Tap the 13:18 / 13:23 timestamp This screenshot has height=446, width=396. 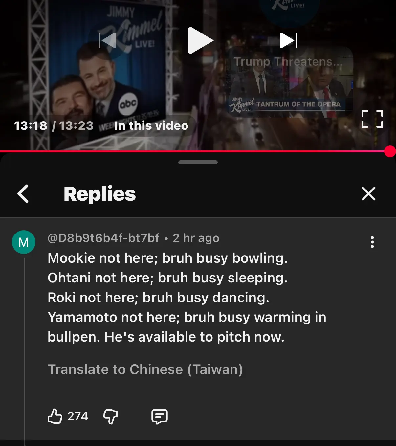pyautogui.click(x=54, y=125)
